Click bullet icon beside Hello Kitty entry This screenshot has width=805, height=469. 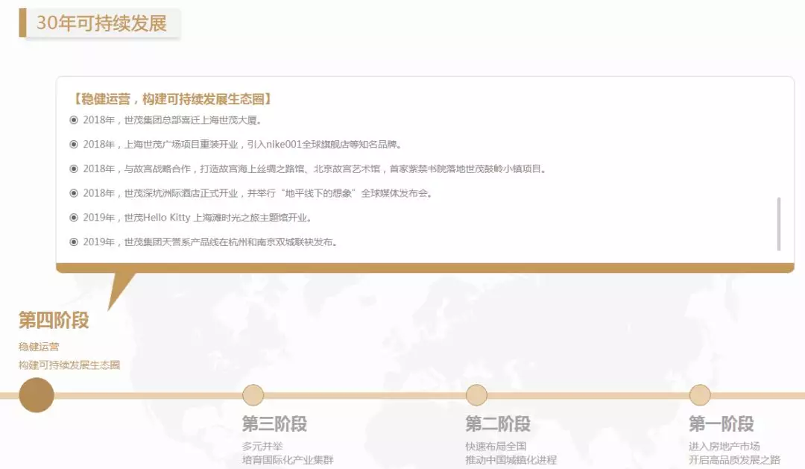74,218
